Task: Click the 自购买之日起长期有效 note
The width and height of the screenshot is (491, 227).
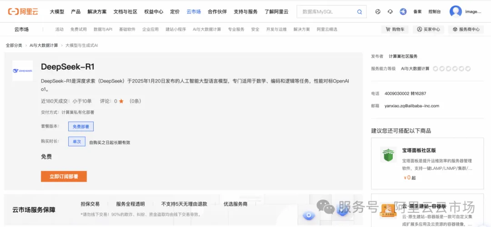Action: point(110,142)
